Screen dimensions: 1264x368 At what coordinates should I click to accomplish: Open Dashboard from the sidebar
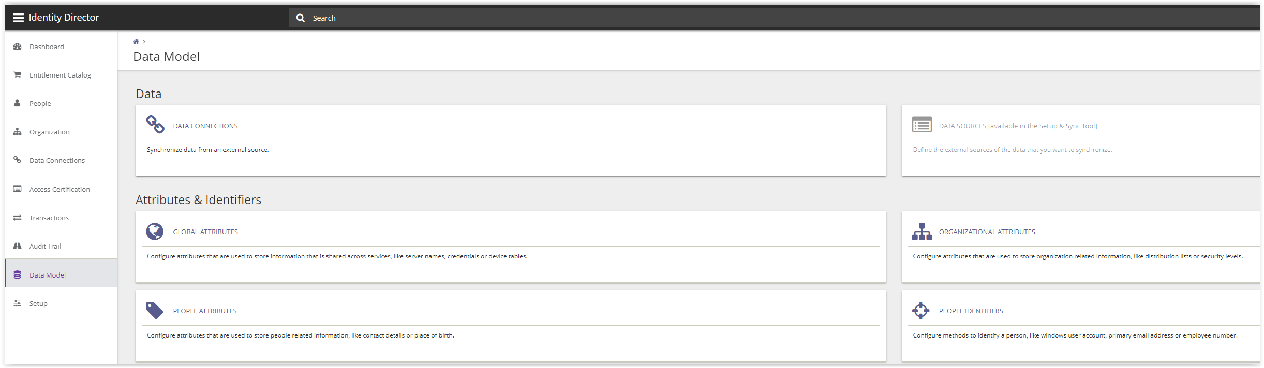pyautogui.click(x=47, y=47)
